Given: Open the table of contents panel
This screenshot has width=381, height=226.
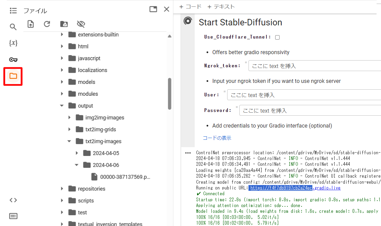Looking at the screenshot, I should click(x=13, y=10).
